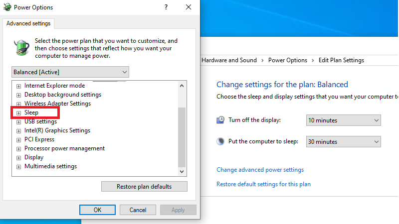This screenshot has width=399, height=224.
Task: Click the help question mark button
Action: [166, 7]
